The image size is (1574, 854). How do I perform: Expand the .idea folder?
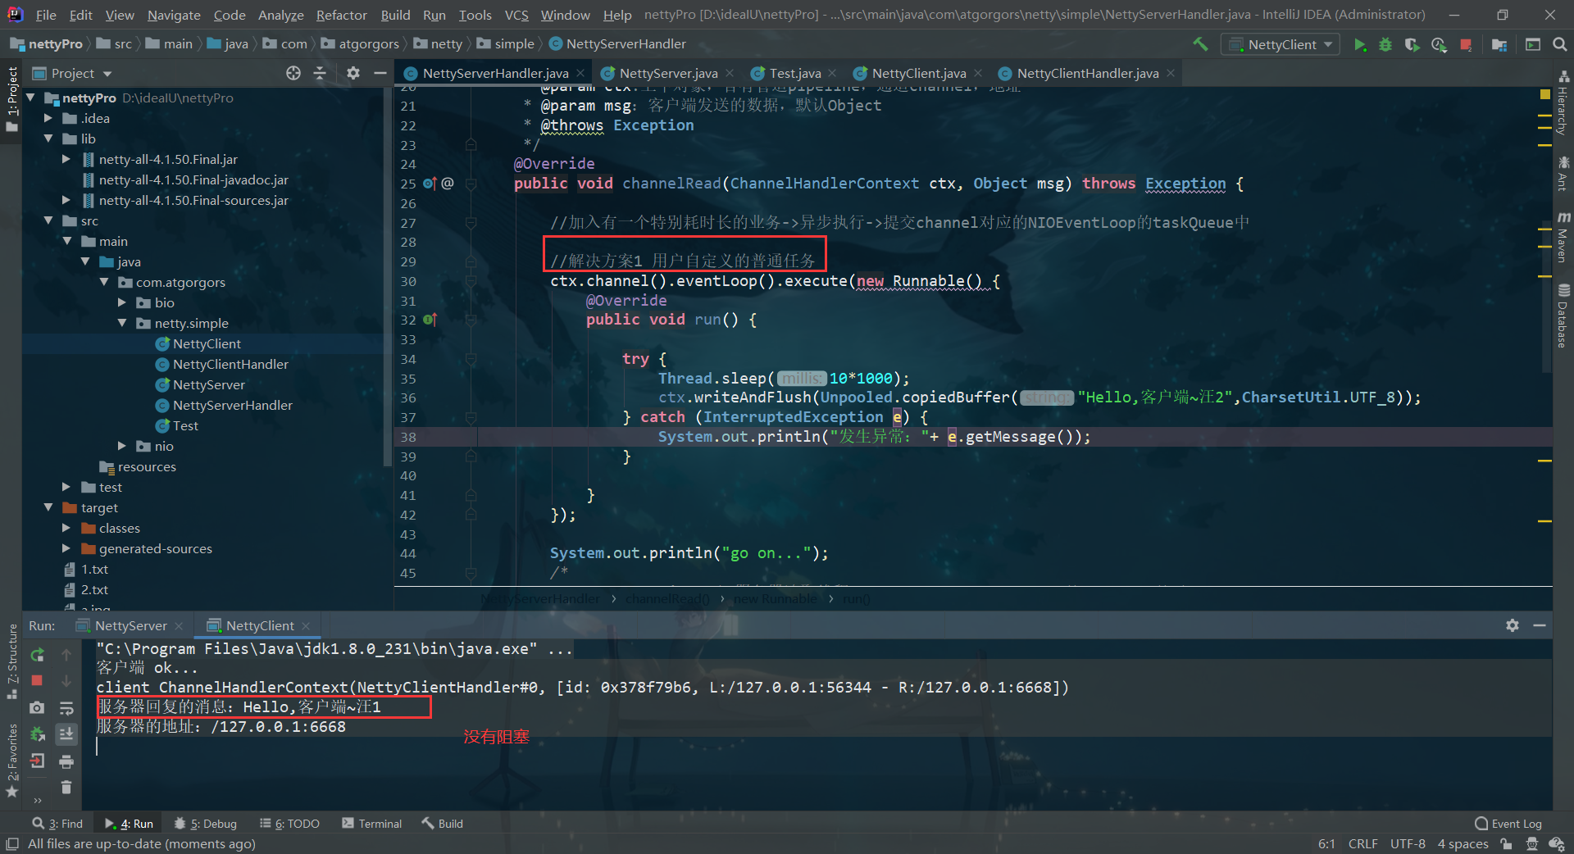pos(48,118)
